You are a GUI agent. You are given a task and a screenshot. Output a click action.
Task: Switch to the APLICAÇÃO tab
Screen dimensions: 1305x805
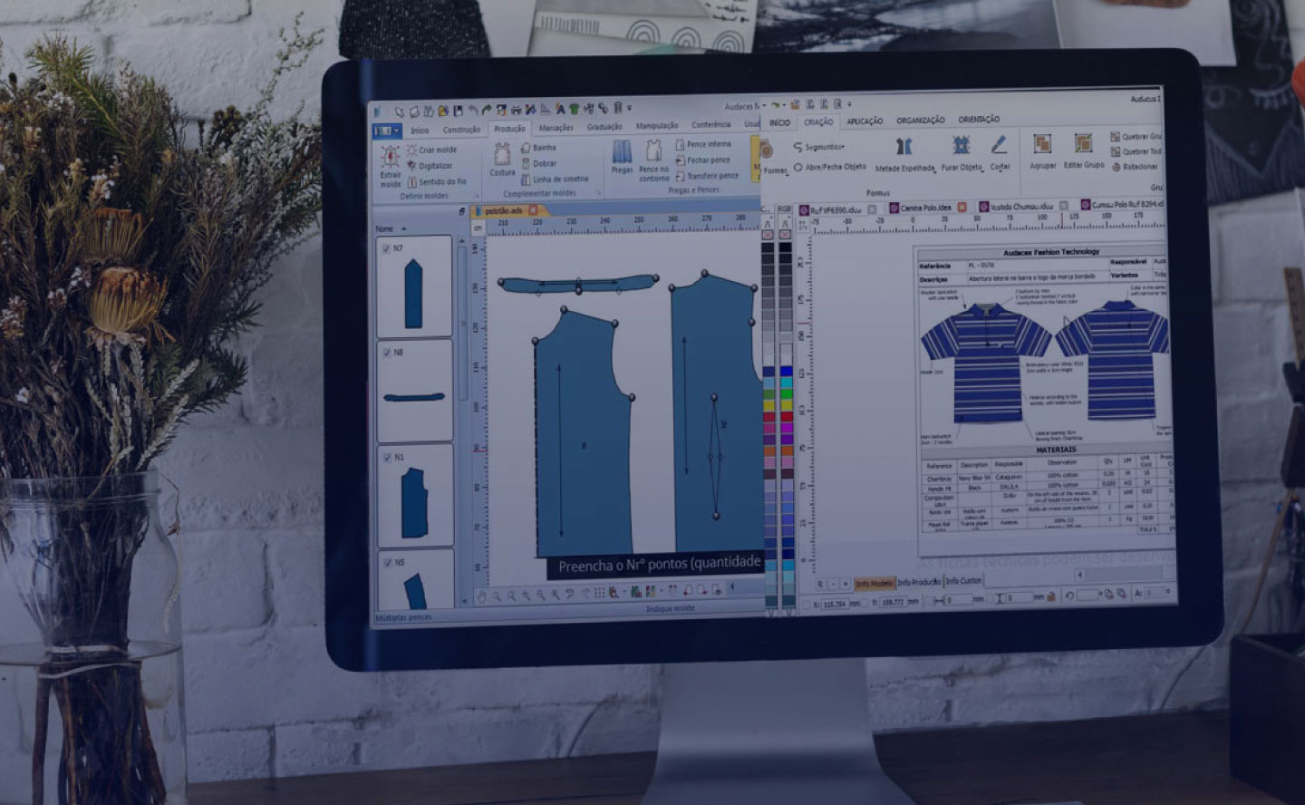865,121
